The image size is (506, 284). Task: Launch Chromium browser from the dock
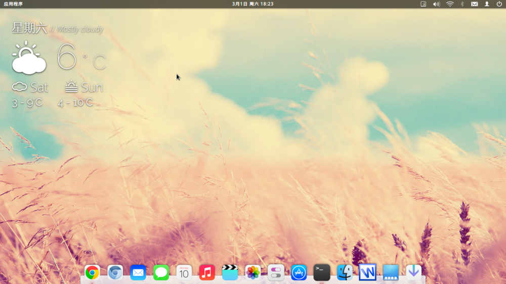tap(115, 273)
